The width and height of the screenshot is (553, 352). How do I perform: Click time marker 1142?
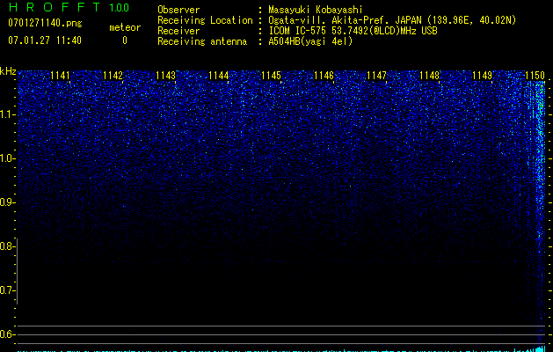[x=113, y=76]
